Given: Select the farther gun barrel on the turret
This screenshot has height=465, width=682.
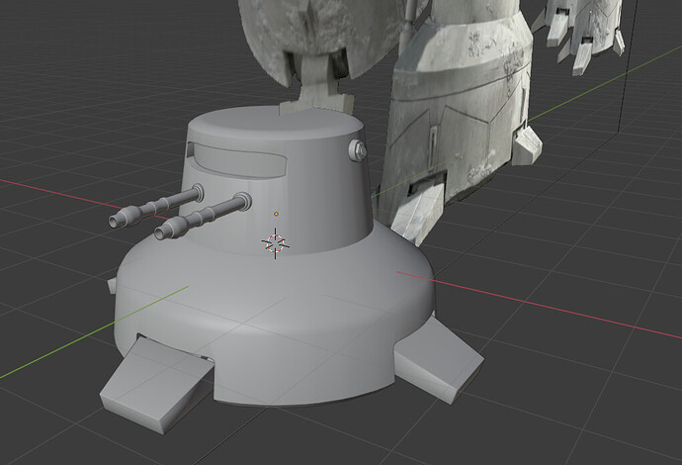Looking at the screenshot, I should [x=156, y=206].
